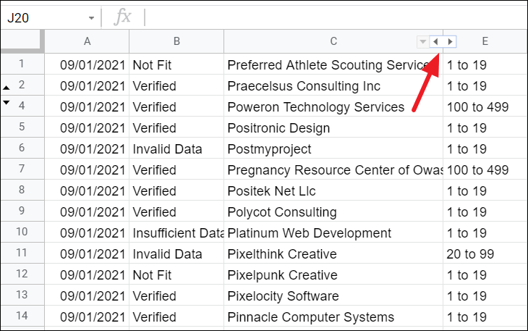Select the cell with Pixelthink Creative

tap(333, 254)
